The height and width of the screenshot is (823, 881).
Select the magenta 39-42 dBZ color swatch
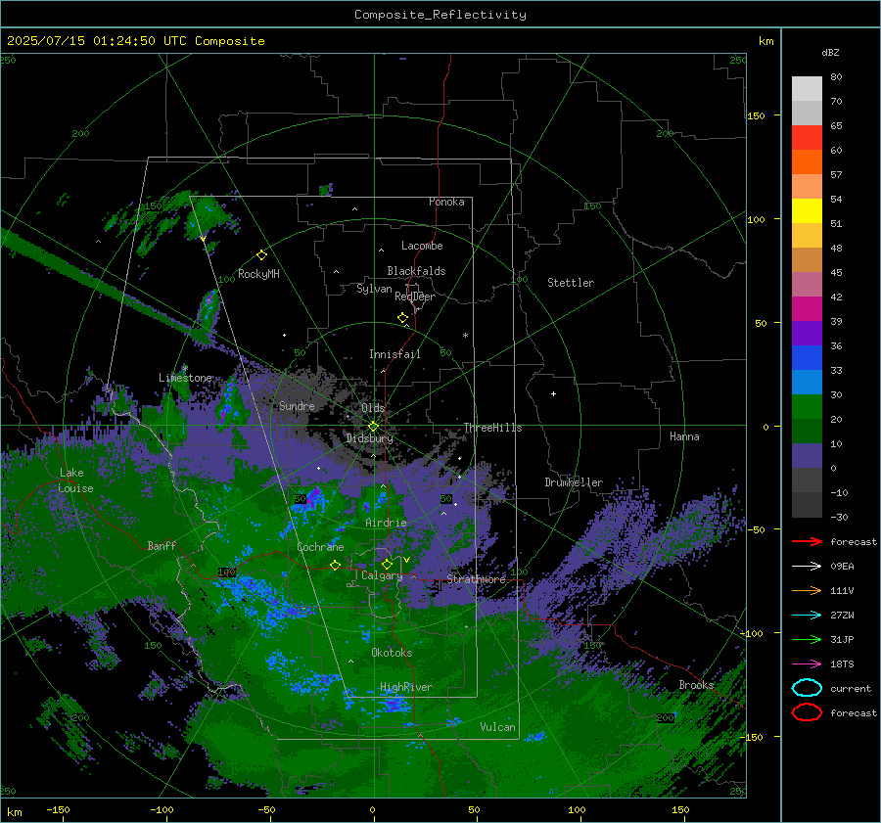tap(807, 309)
